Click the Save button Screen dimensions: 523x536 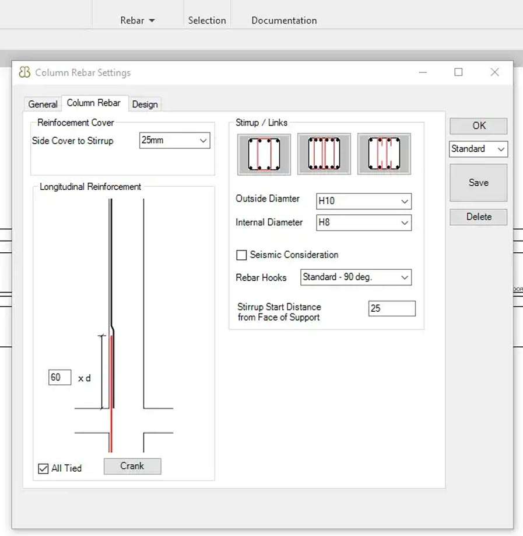[478, 183]
